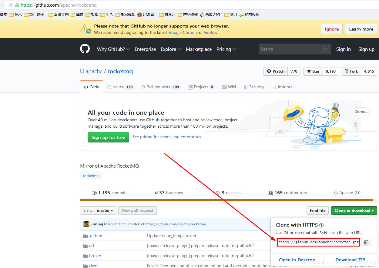Open the Branch: master dropdown
This screenshot has height=268, width=379.
pos(98,211)
